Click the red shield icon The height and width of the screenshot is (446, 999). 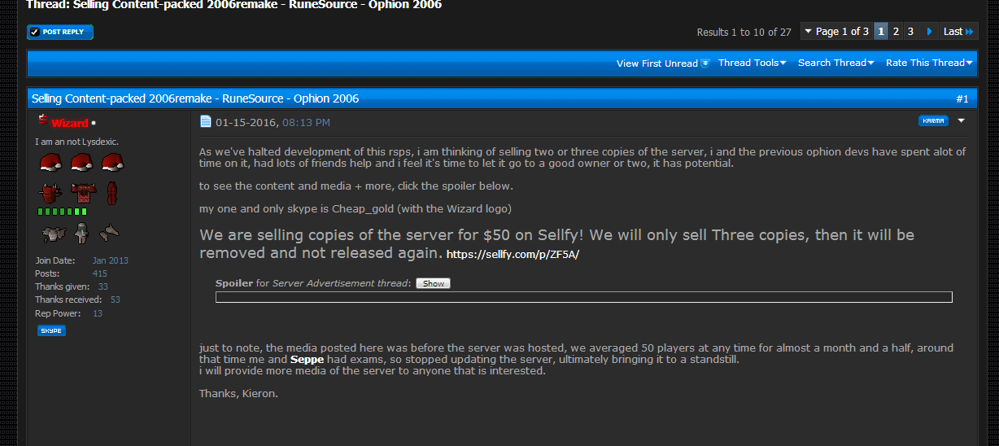pos(111,194)
